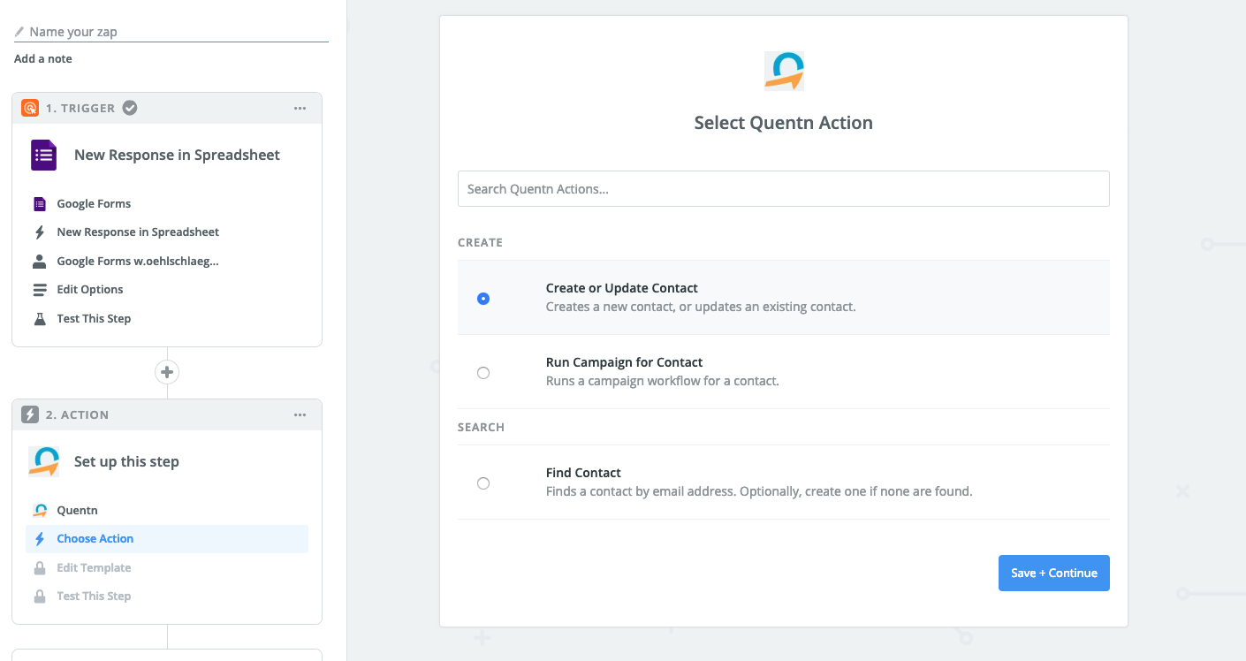Click the Quentn logo above Select Quentn Action
The width and height of the screenshot is (1246, 661).
coord(784,72)
